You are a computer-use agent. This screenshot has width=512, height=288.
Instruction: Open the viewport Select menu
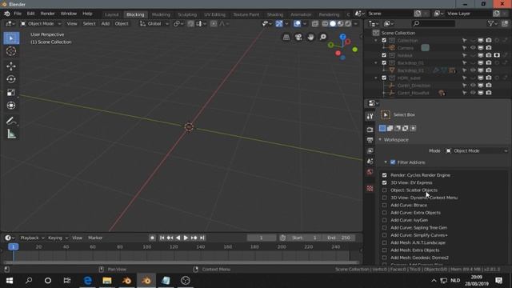pyautogui.click(x=89, y=23)
